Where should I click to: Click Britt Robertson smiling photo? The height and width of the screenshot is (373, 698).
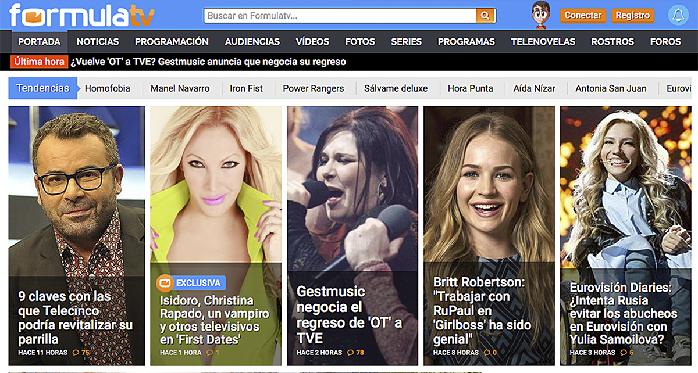click(489, 183)
